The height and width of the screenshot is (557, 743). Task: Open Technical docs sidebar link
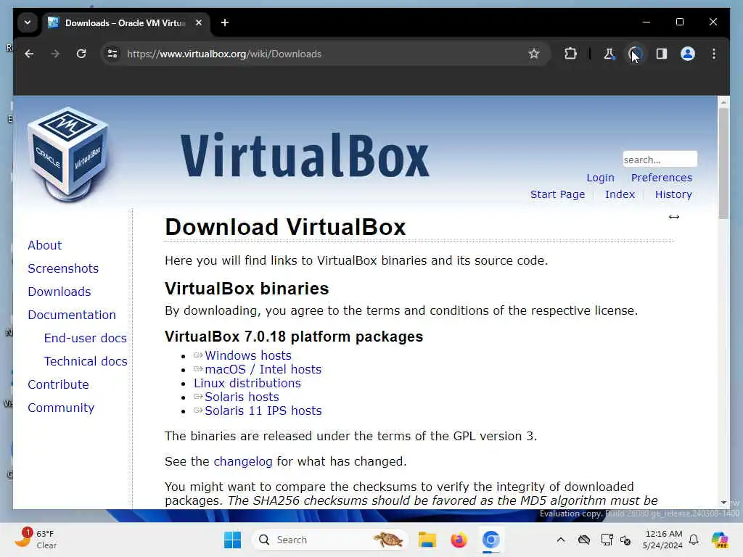click(x=86, y=361)
